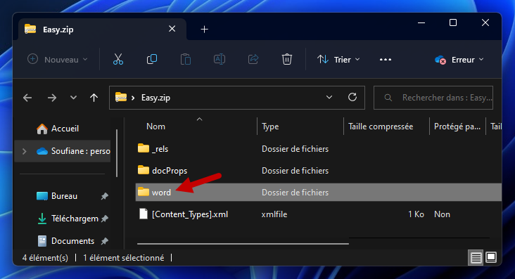The image size is (515, 279).
Task: Open Bureau in the navigation pane
Action: (56, 196)
